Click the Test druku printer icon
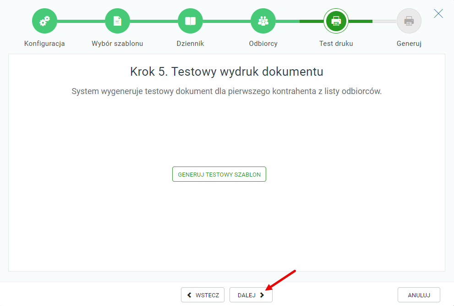This screenshot has width=454, height=306. tap(336, 21)
